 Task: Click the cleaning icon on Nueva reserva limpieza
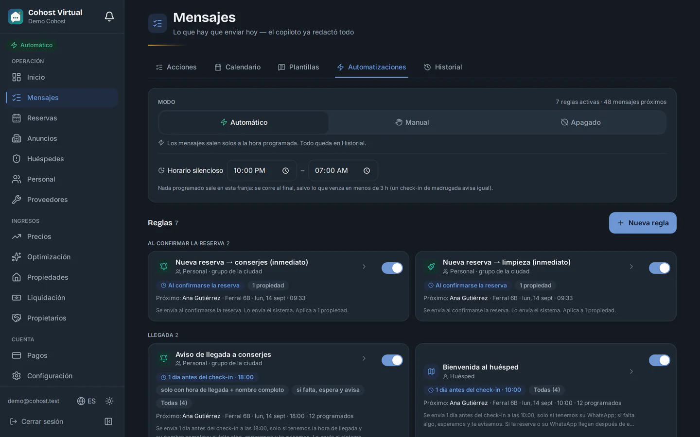(431, 267)
